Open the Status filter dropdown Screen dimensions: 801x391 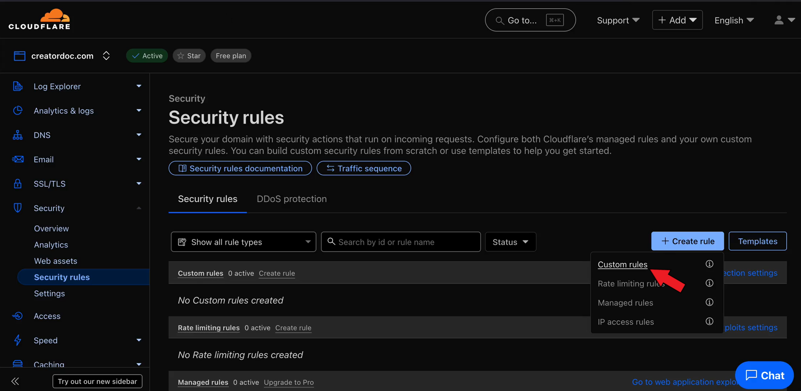(510, 242)
